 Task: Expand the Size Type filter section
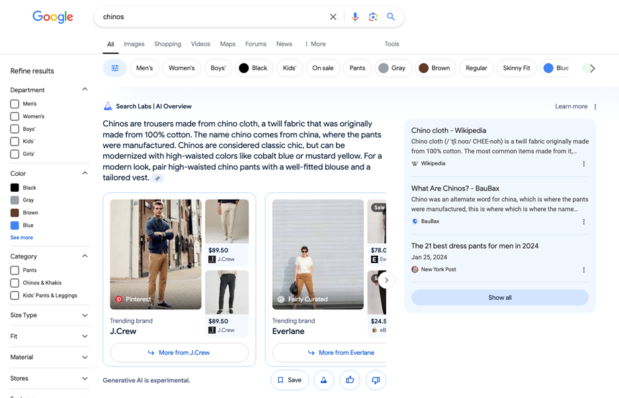pyautogui.click(x=85, y=315)
